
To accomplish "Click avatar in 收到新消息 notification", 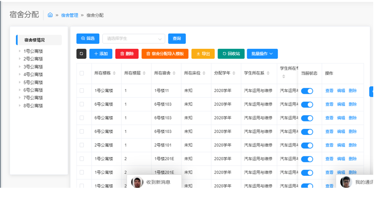I will (x=137, y=182).
